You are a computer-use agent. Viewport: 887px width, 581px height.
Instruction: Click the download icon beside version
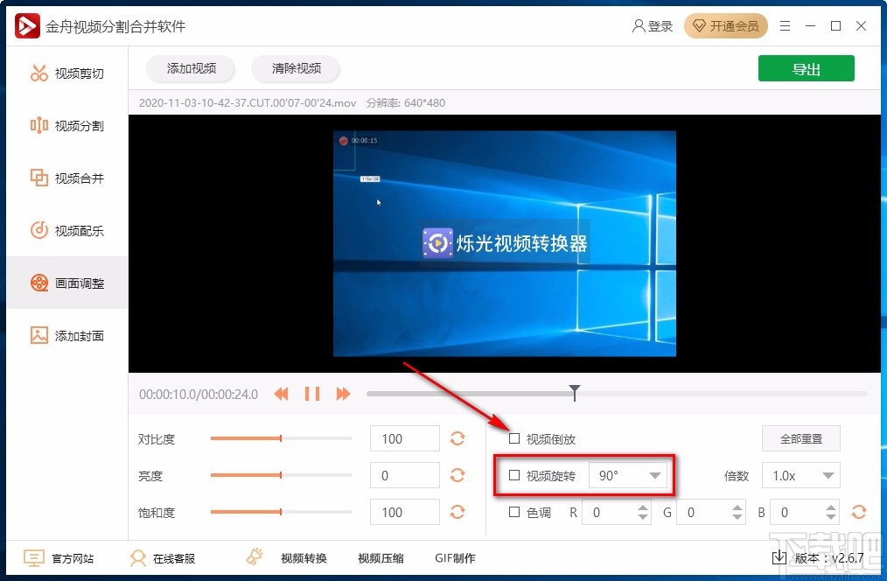779,557
